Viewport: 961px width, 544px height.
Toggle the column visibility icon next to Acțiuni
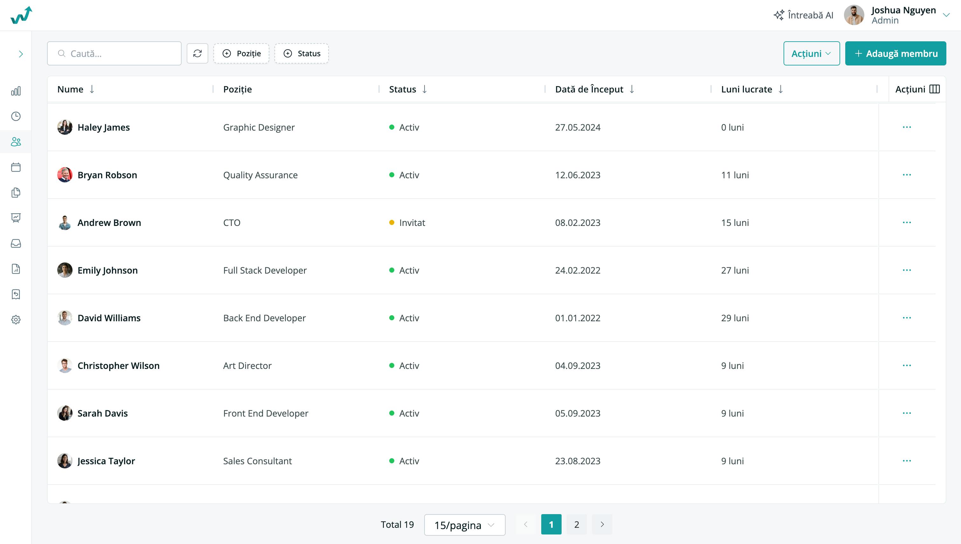pyautogui.click(x=935, y=89)
